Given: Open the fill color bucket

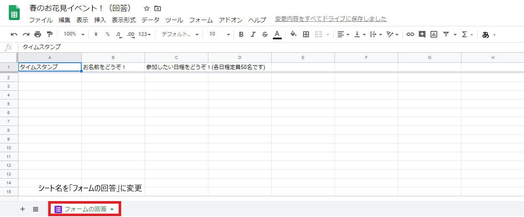Looking at the screenshot, I should [x=293, y=34].
